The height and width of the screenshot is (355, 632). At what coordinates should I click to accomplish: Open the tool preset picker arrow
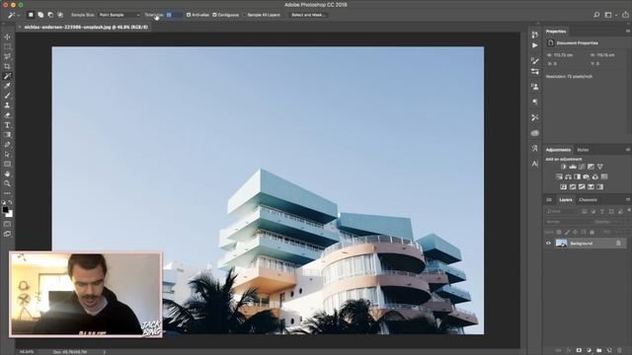click(x=19, y=15)
